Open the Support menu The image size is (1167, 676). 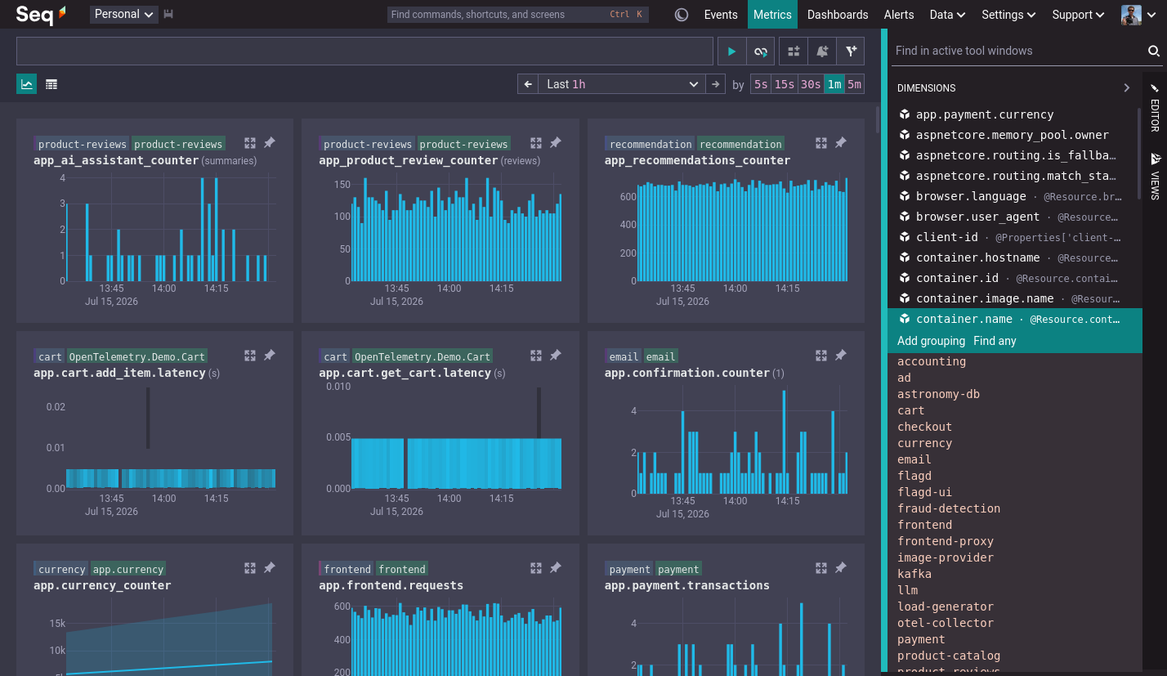pyautogui.click(x=1078, y=15)
